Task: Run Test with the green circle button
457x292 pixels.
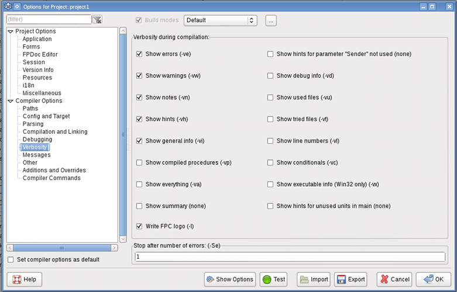Action: click(x=273, y=279)
